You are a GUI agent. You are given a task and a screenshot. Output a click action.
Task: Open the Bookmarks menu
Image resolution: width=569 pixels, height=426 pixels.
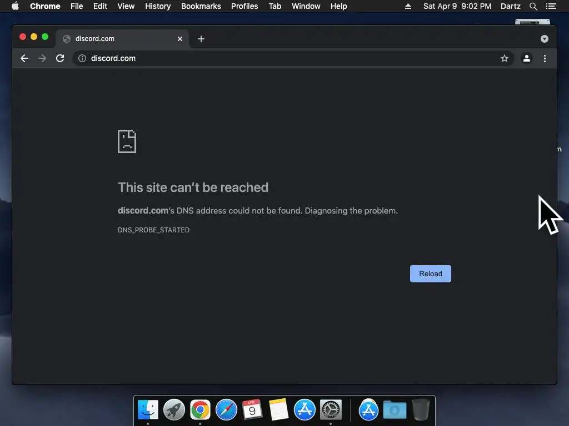coord(201,6)
